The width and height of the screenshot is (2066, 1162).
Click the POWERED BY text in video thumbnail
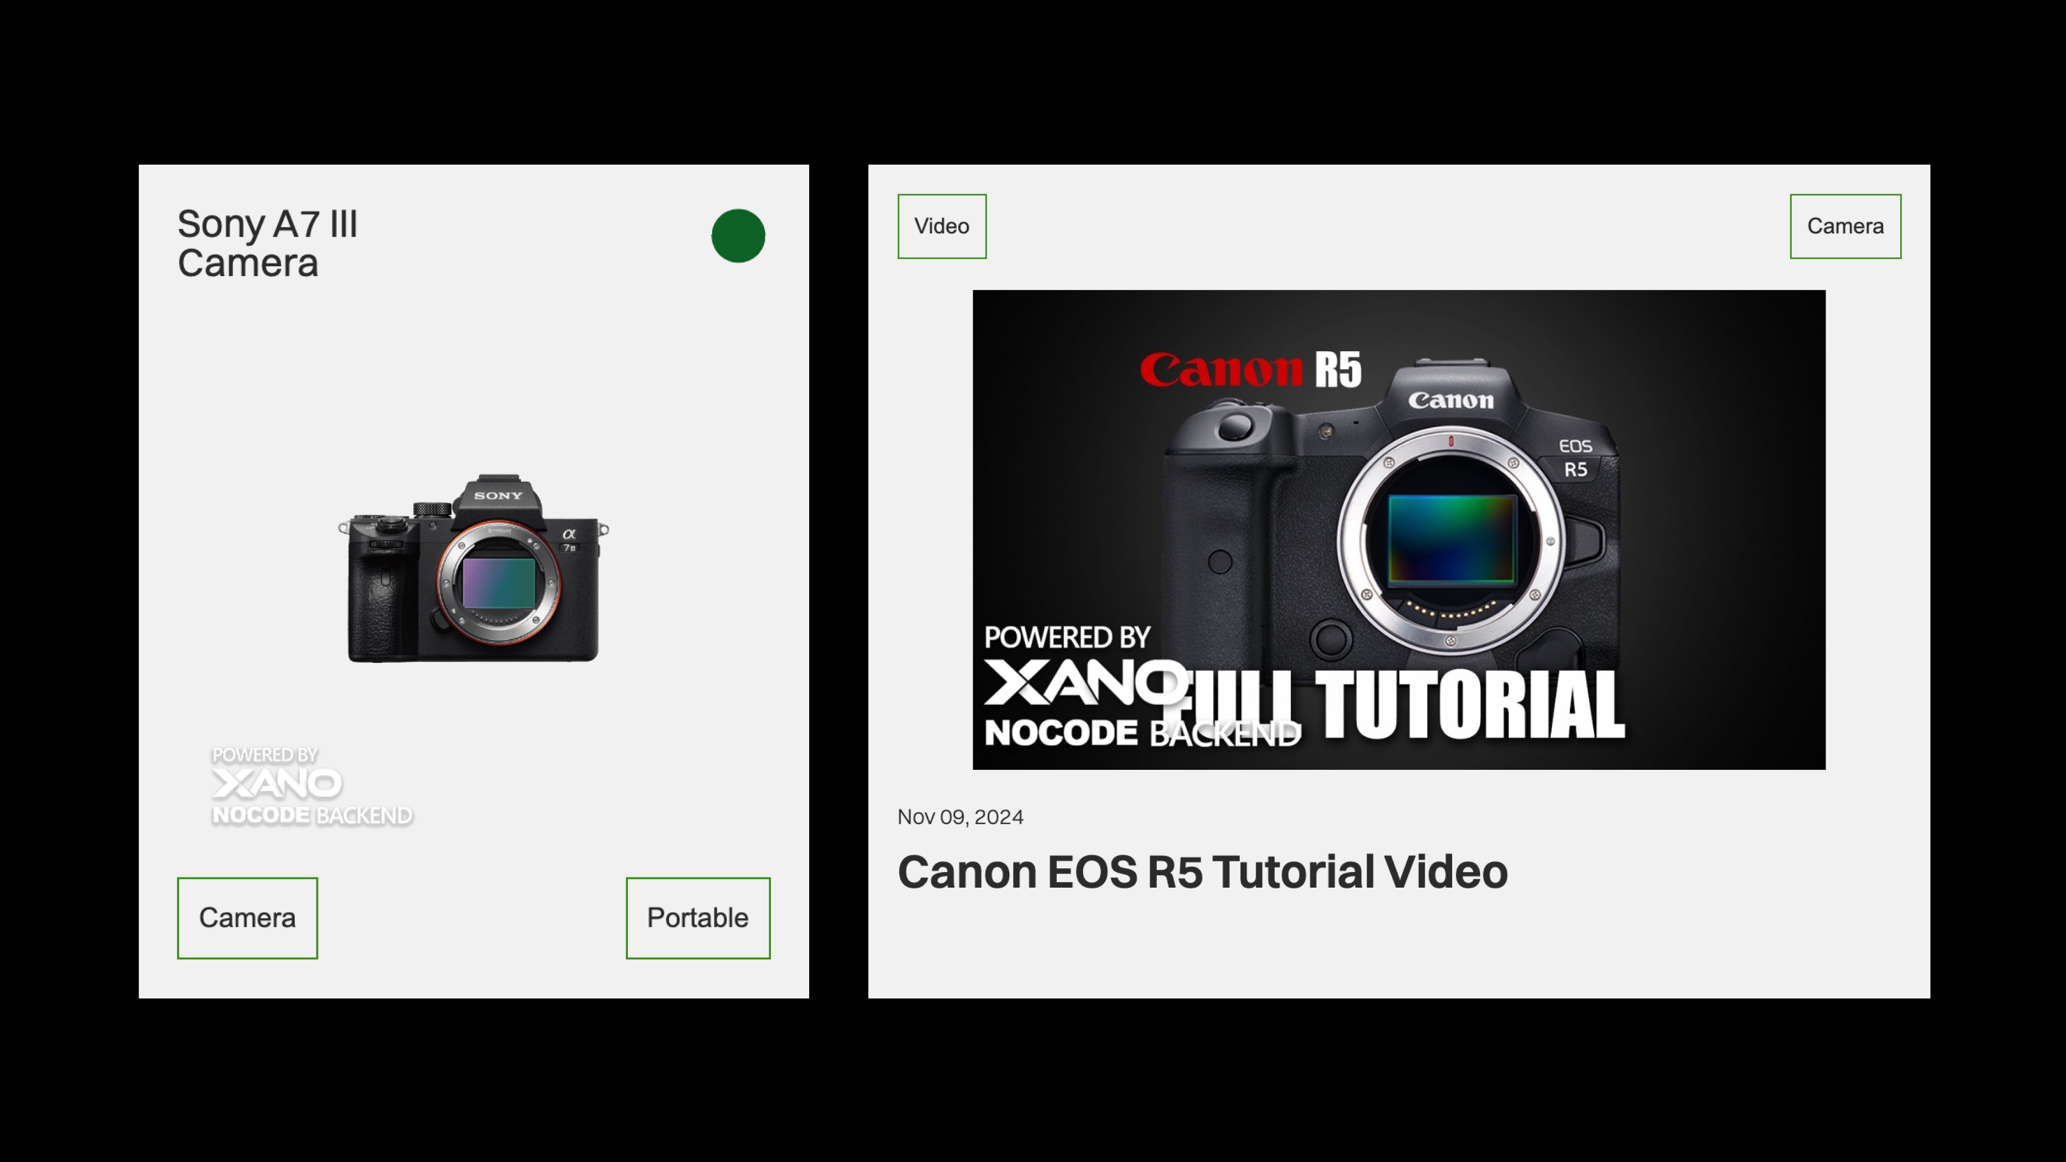[1067, 637]
